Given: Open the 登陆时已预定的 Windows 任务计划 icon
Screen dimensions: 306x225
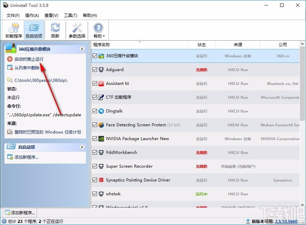Looking at the screenshot, I should pos(10,131).
